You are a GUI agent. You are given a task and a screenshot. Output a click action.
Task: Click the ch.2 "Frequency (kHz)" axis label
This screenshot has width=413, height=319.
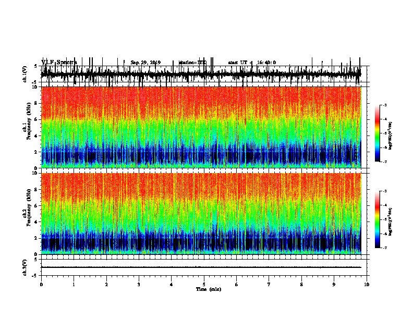29,207
